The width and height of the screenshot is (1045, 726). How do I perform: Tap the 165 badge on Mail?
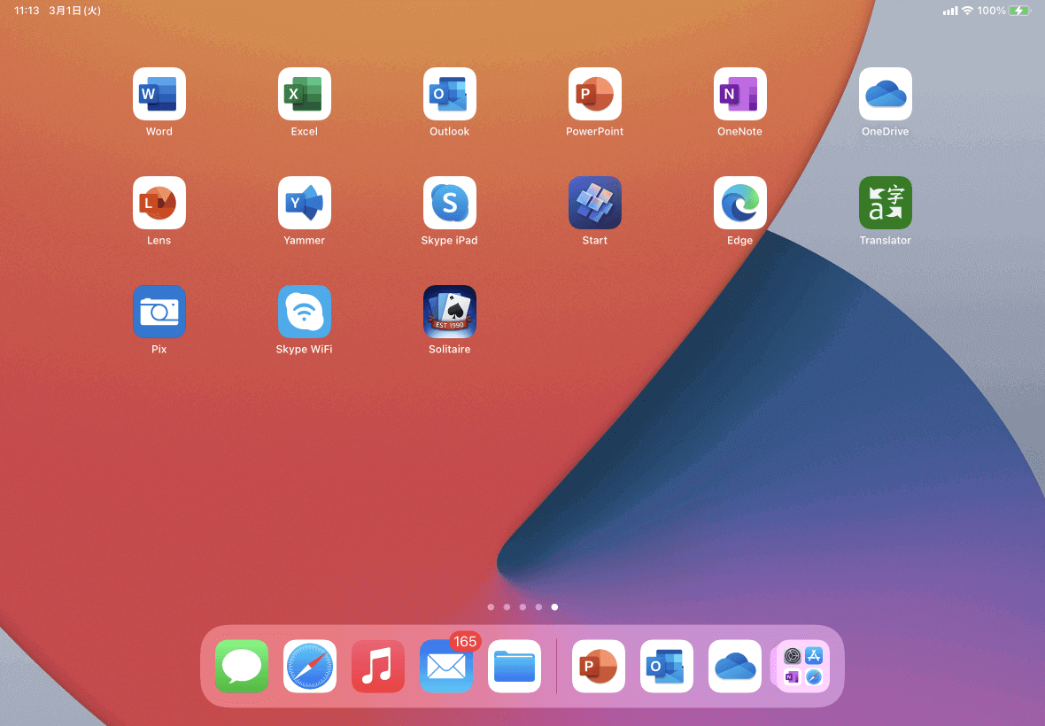[465, 641]
